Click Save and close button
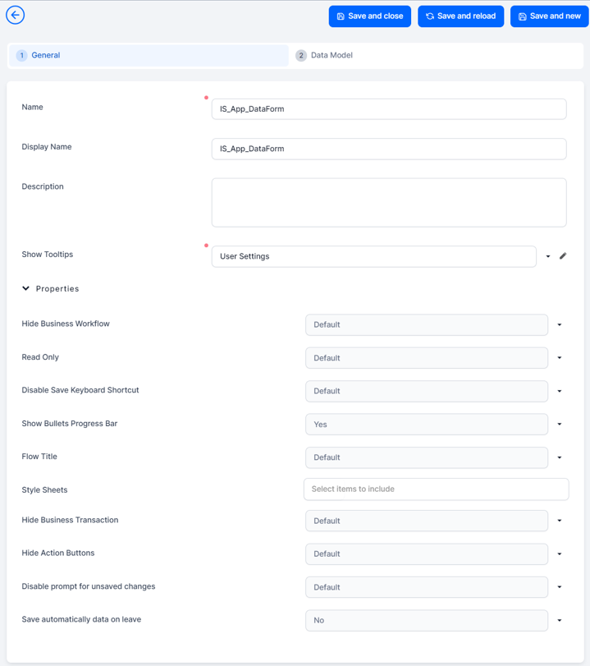 370,16
